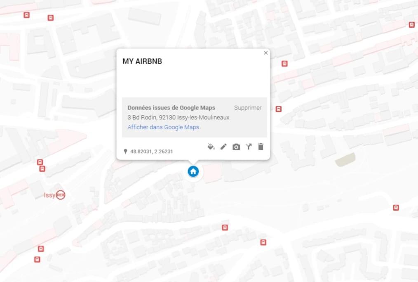Click the MY AIRBNB title text
418x282 pixels.
[x=142, y=61]
